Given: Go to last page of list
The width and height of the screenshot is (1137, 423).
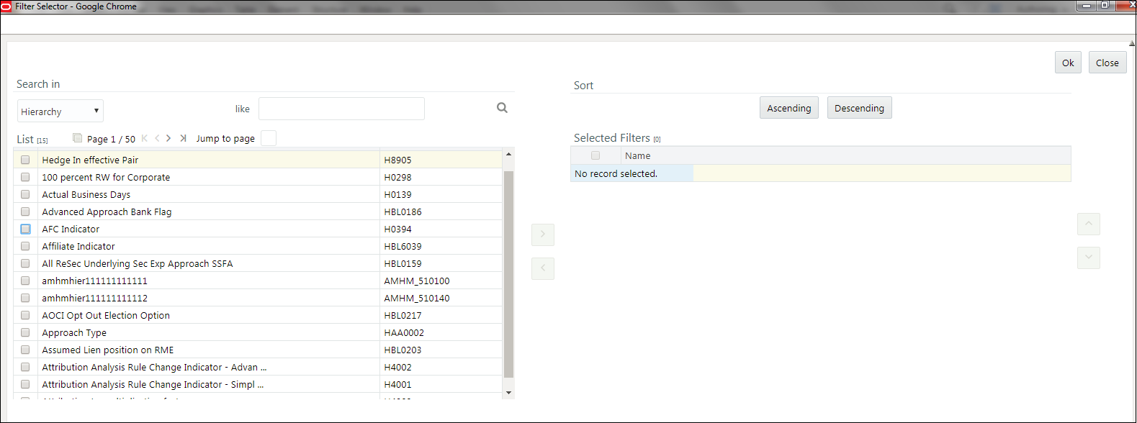Looking at the screenshot, I should click(x=183, y=138).
